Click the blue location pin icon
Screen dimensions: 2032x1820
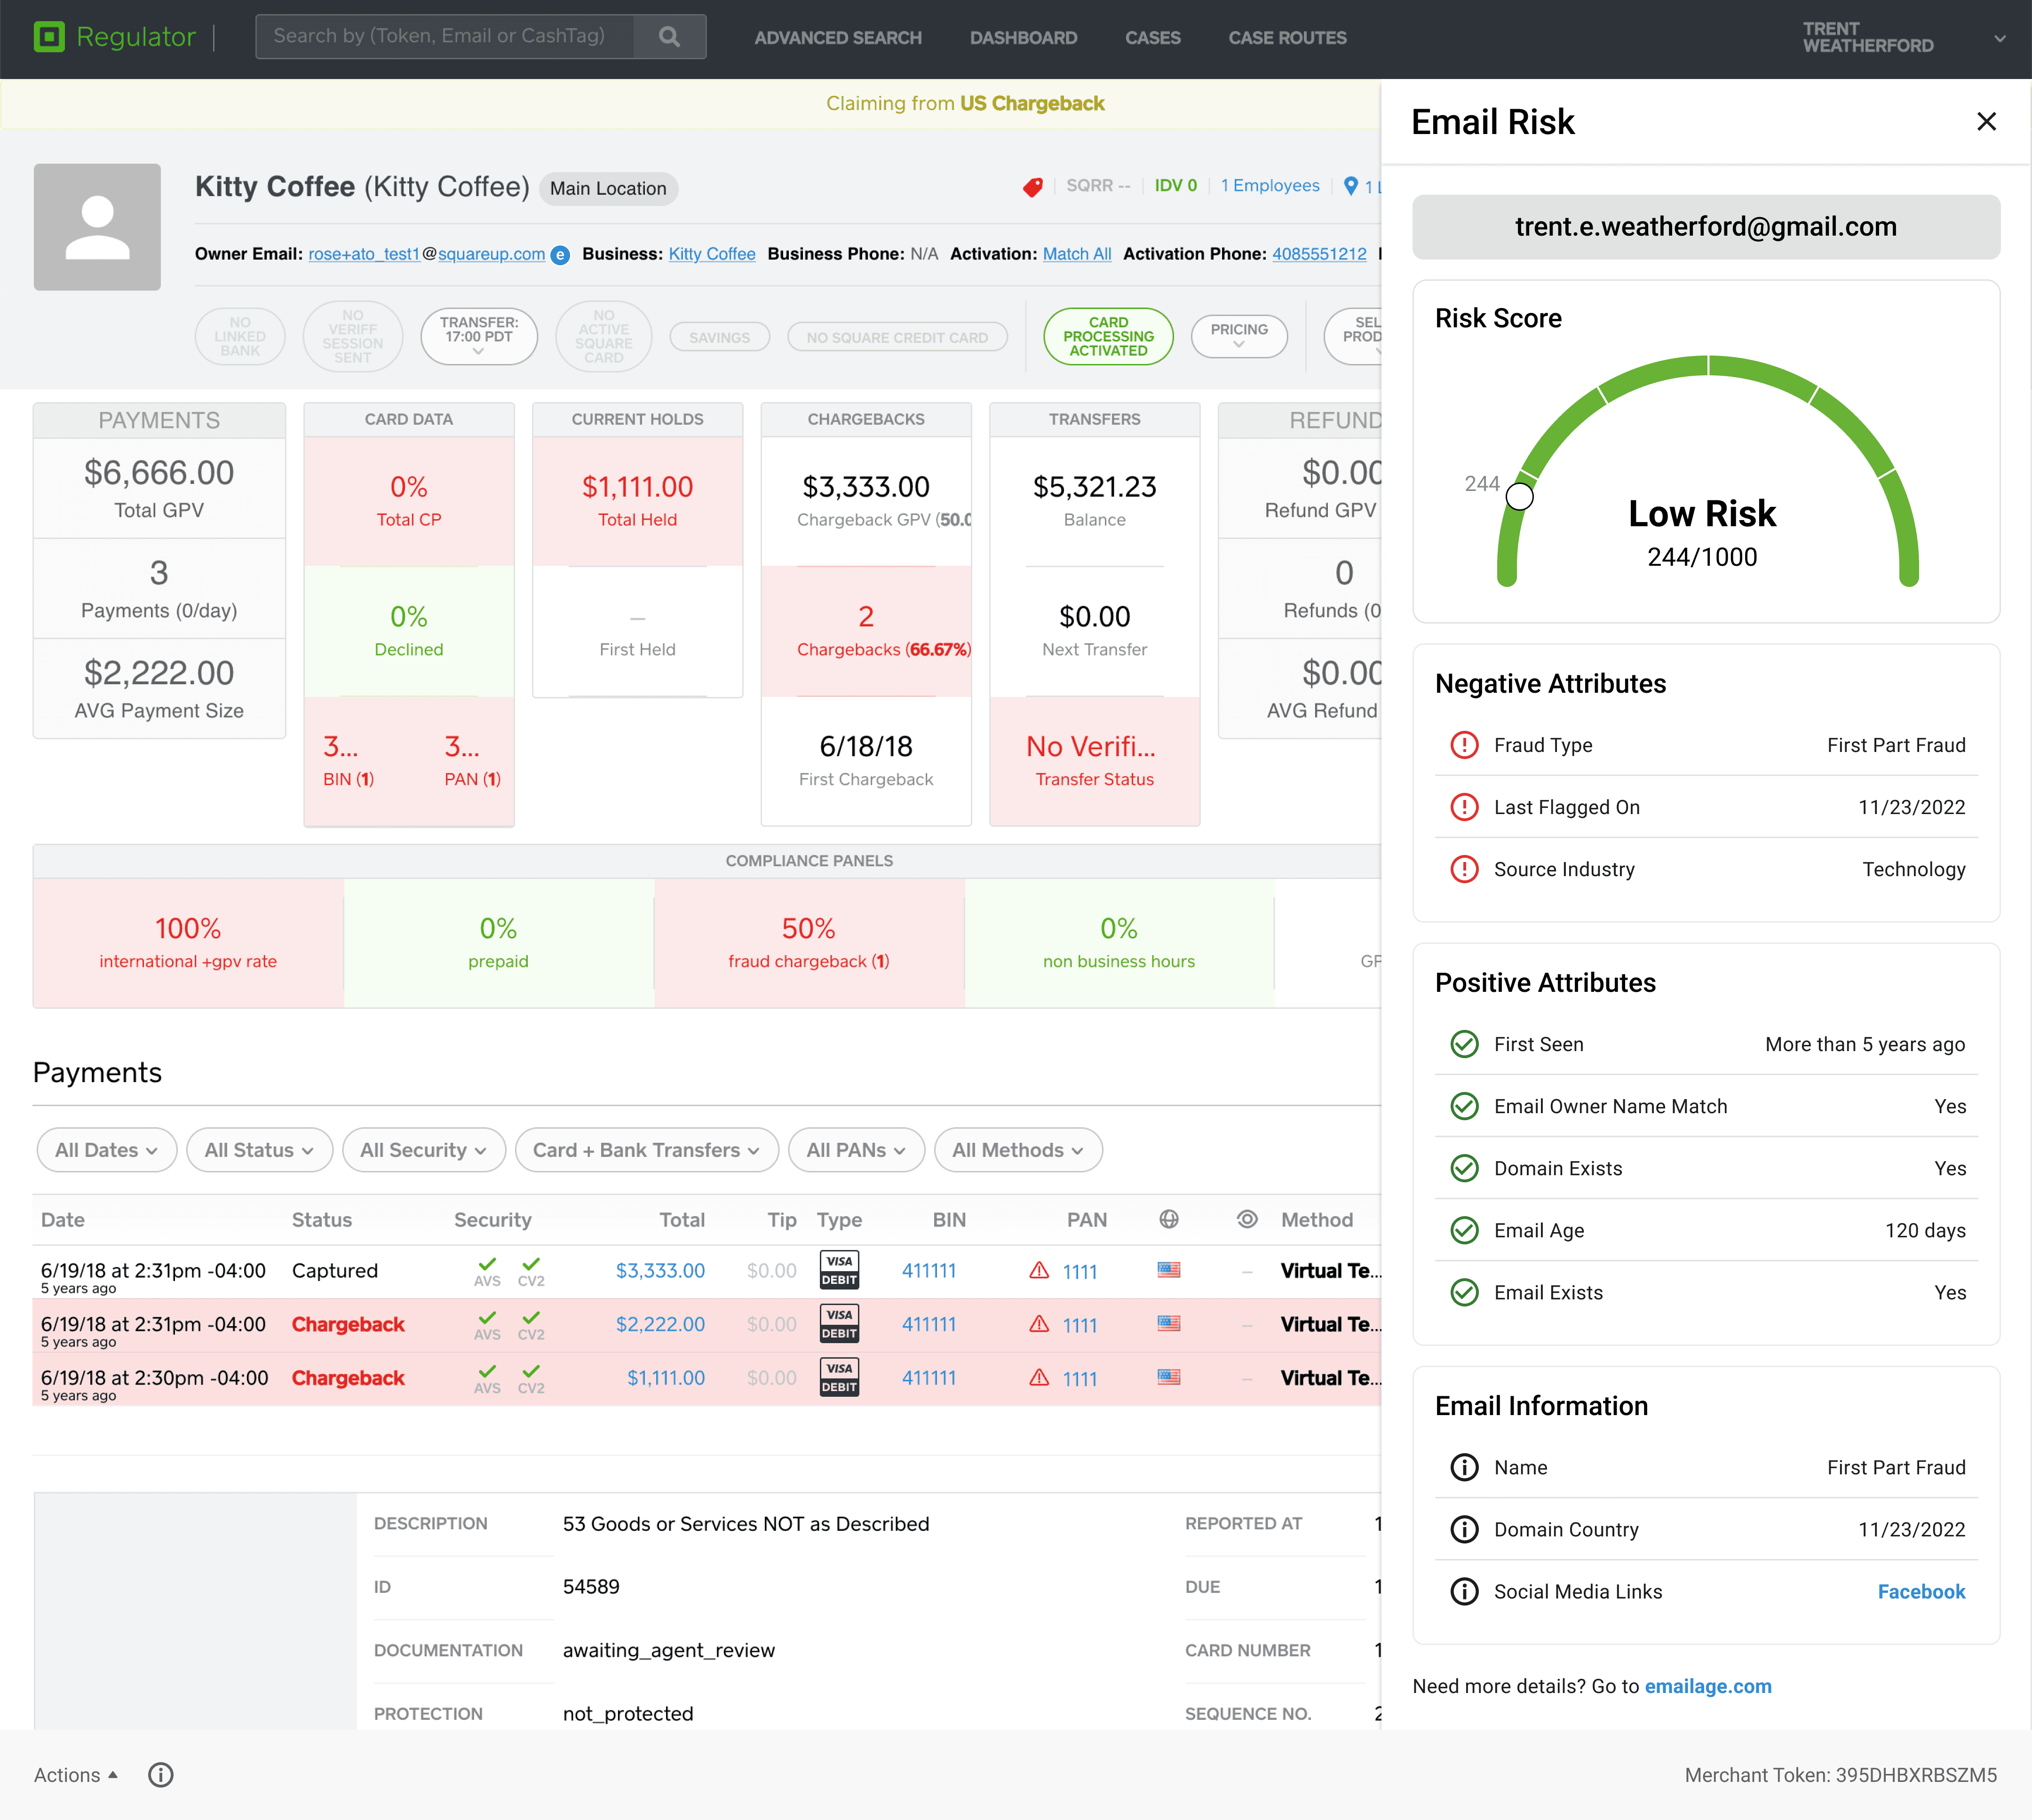1350,186
